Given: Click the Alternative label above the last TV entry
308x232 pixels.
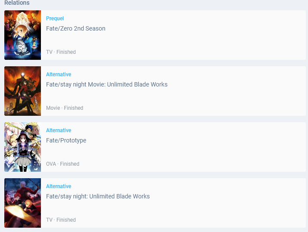Looking at the screenshot, I should [x=59, y=186].
